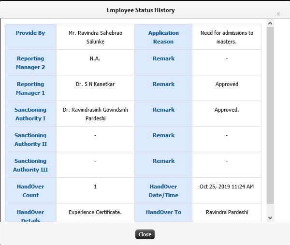Click Remark label in Reporting Manager 1 row
The width and height of the screenshot is (290, 245).
[163, 84]
